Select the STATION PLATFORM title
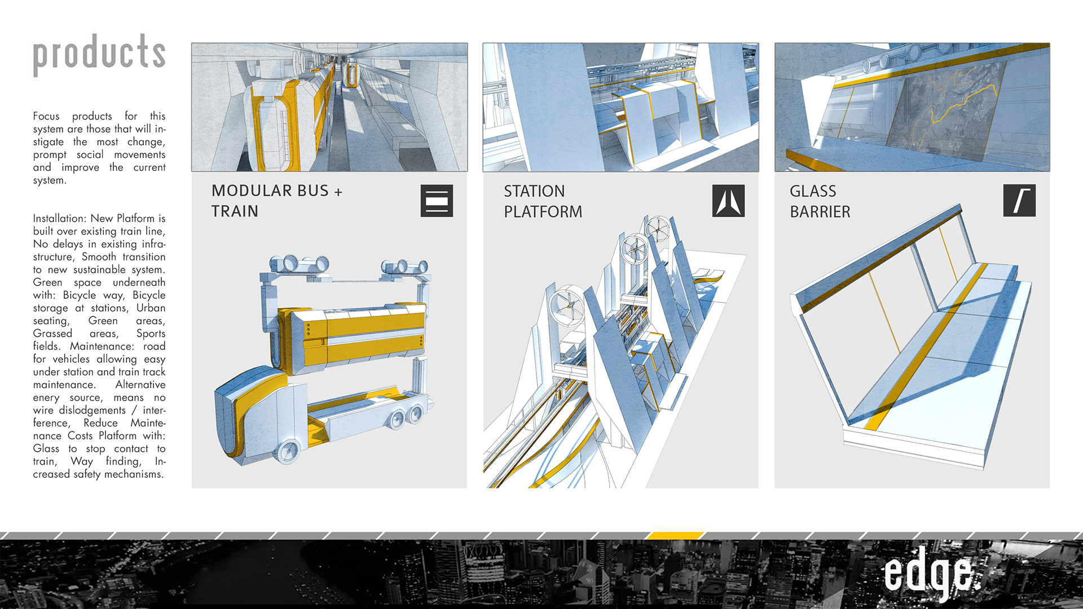The width and height of the screenshot is (1083, 609). pos(543,201)
